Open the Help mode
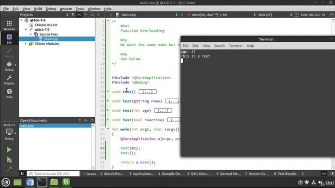Screen dimensions: 335x188 [x=9, y=93]
